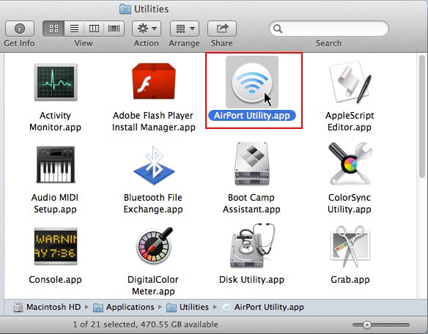
Task: Click the 'ColorSync Utility.app' name label
Action: click(x=350, y=204)
